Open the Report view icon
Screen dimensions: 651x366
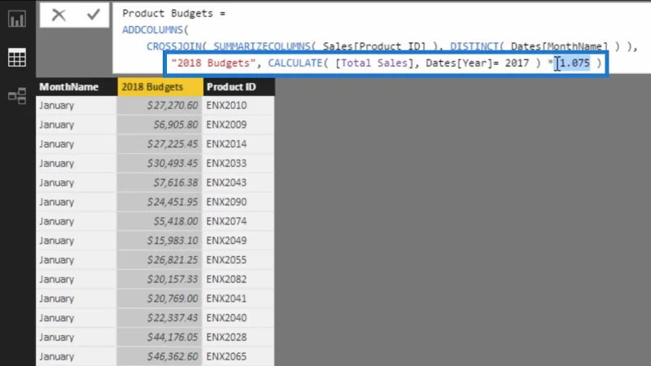tap(17, 19)
